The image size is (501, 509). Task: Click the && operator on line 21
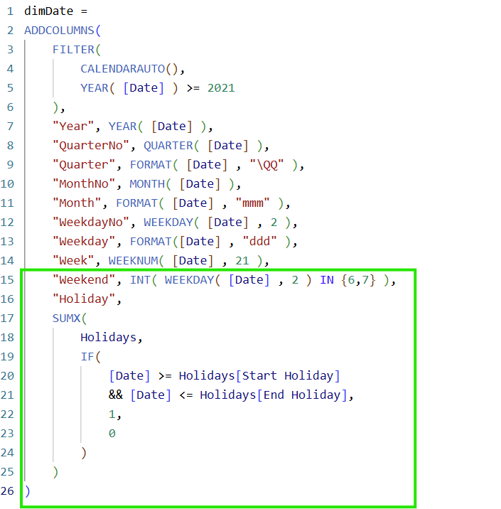point(116,395)
